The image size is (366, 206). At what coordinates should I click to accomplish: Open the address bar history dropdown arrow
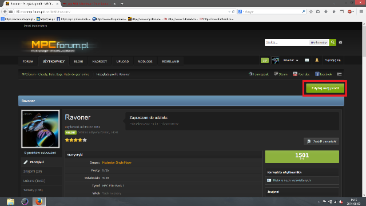229,11
